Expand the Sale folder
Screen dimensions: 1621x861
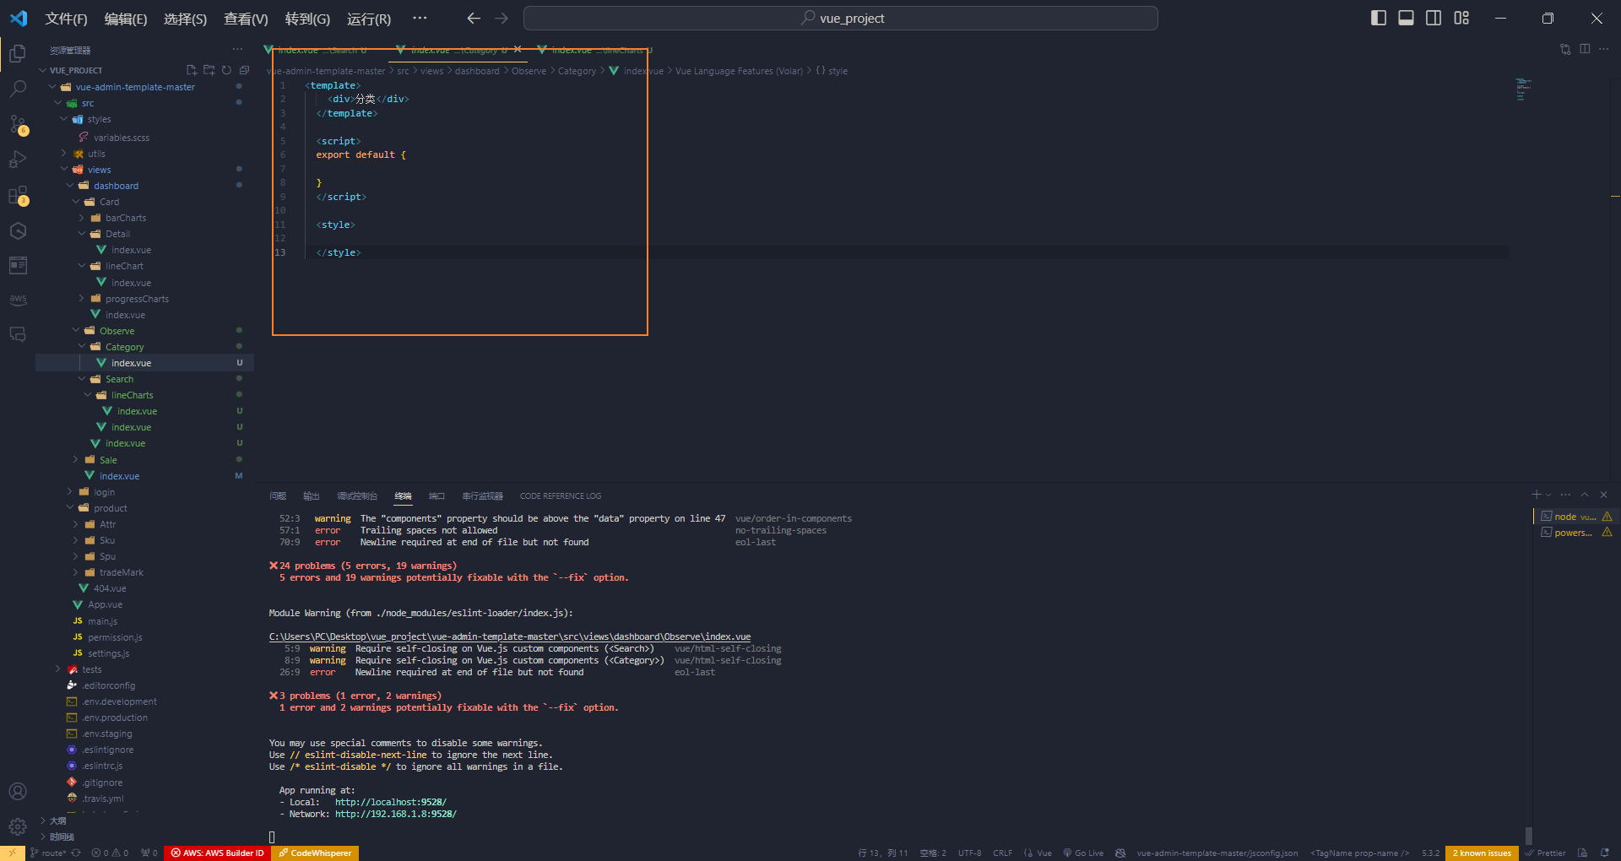click(x=108, y=460)
